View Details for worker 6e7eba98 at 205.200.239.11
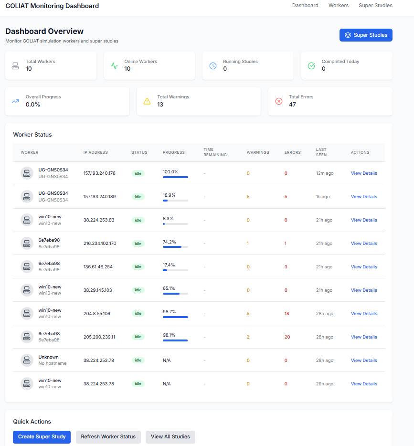Image resolution: width=414 pixels, height=446 pixels. [364, 337]
